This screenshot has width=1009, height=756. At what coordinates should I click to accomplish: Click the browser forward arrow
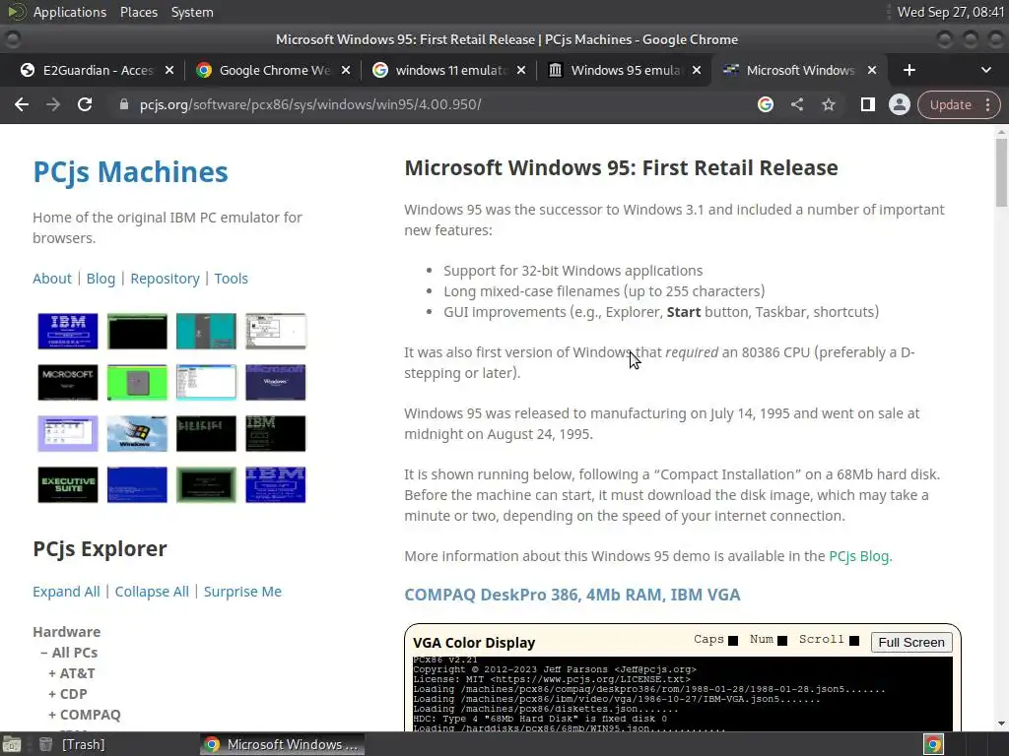pyautogui.click(x=53, y=104)
